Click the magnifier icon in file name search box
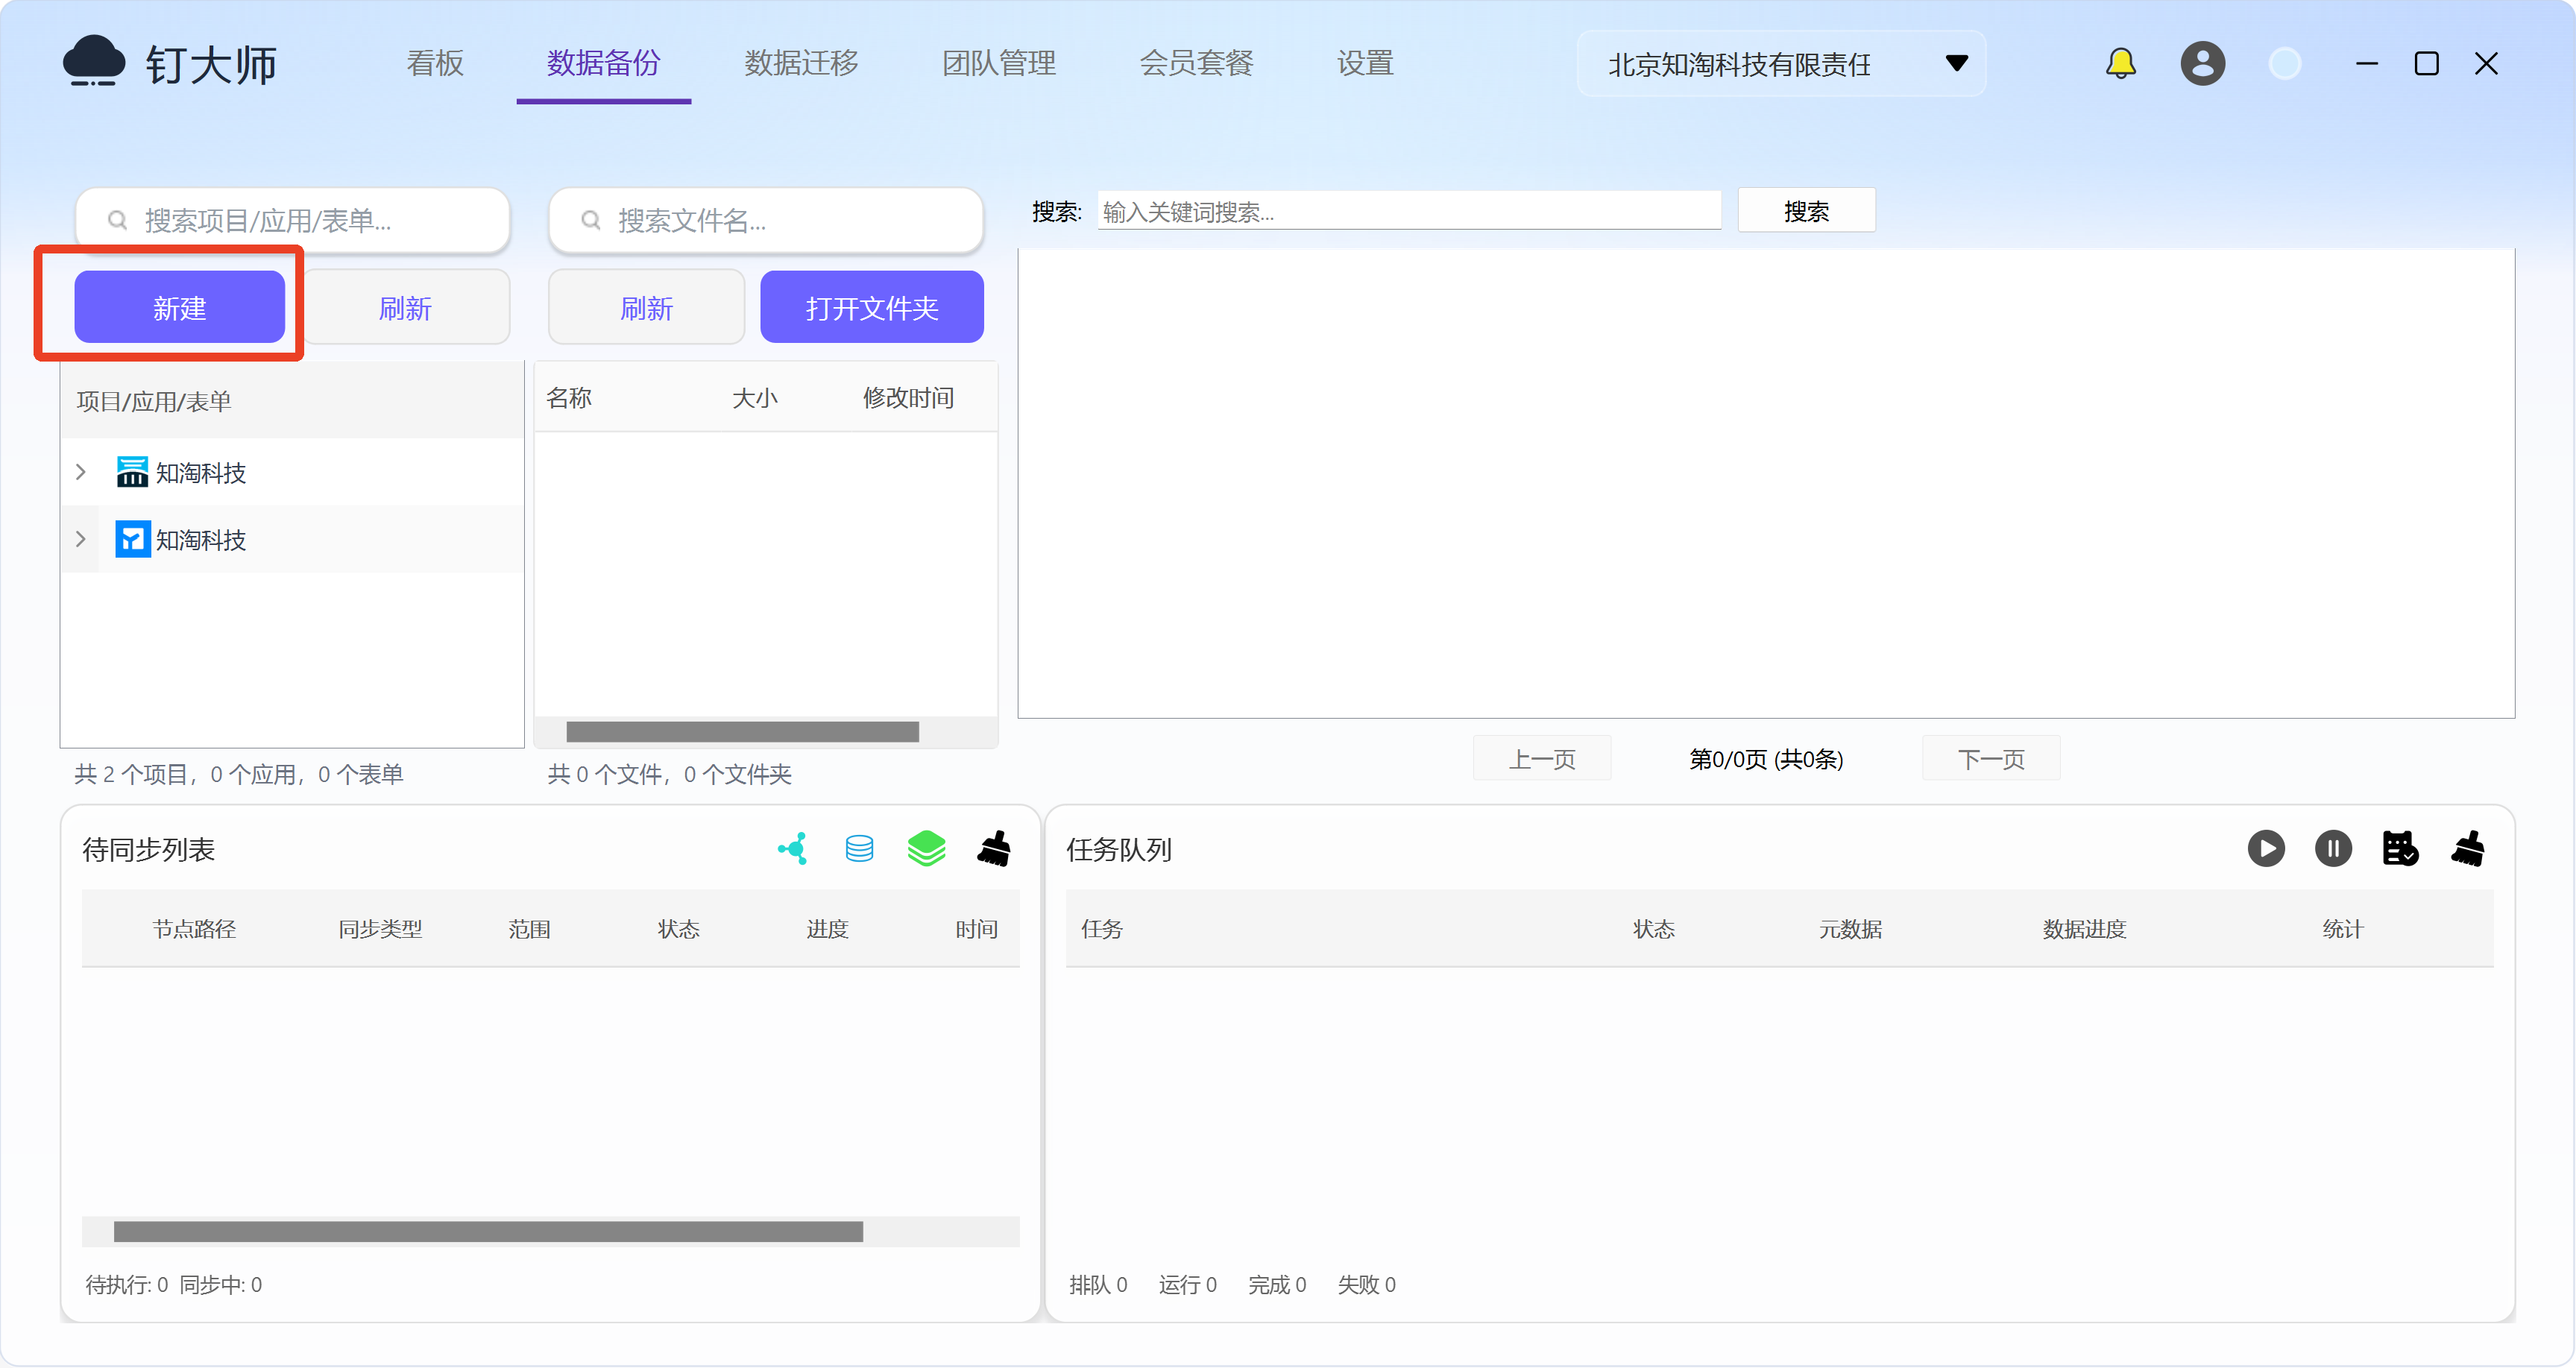The image size is (2576, 1368). [591, 220]
